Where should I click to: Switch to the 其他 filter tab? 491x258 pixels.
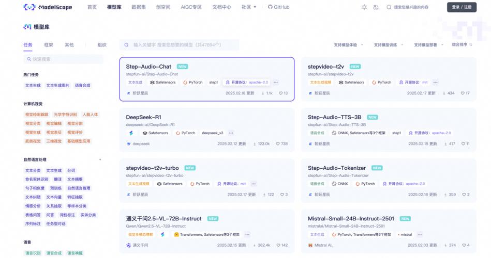(x=69, y=45)
